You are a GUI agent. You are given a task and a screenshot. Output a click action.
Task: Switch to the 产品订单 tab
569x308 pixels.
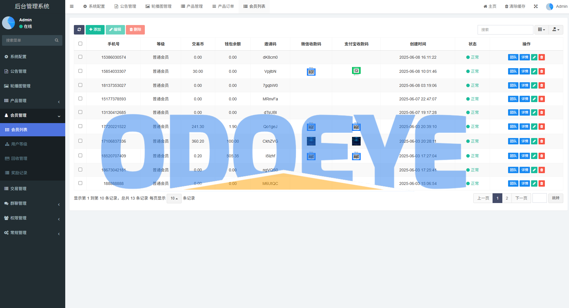pos(223,6)
